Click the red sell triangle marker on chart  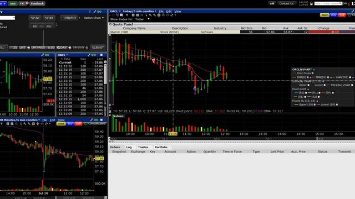pos(154,61)
